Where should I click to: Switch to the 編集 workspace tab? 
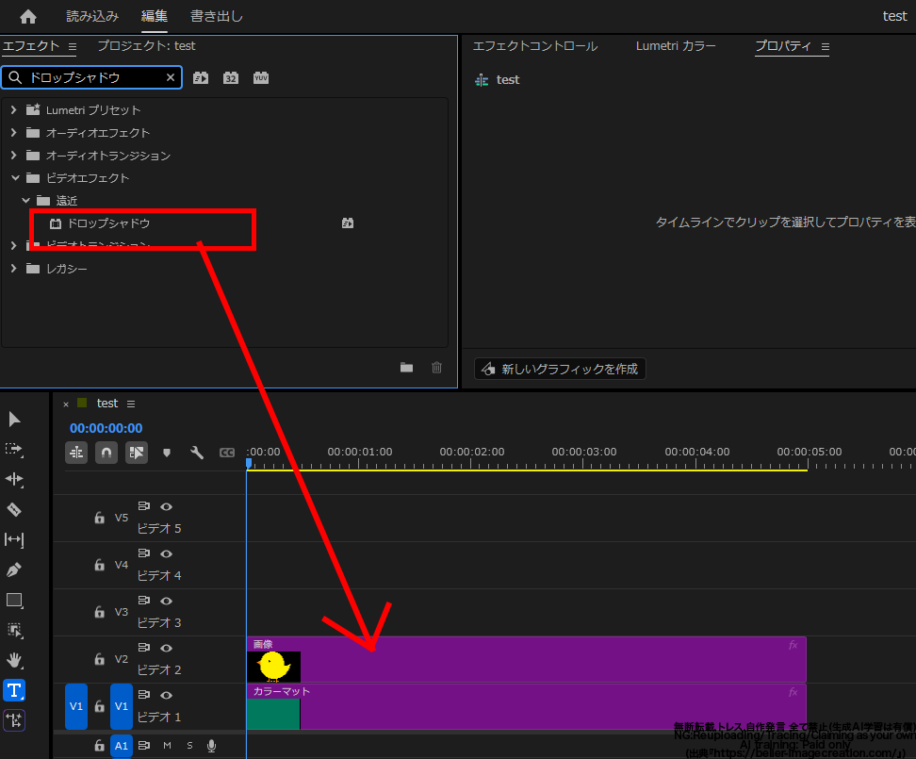pyautogui.click(x=155, y=16)
